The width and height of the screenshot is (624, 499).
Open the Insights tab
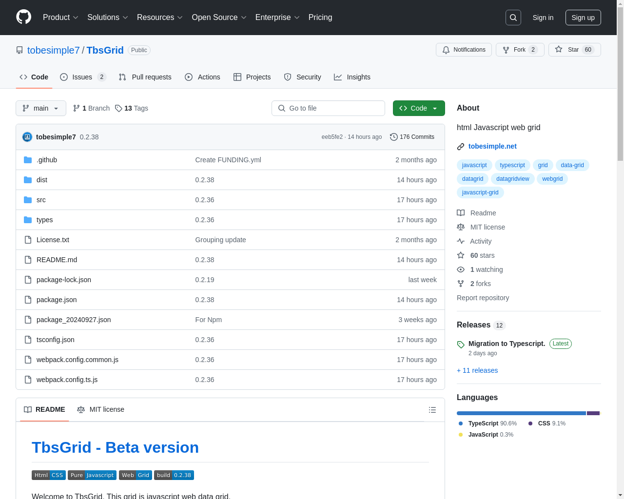(x=352, y=77)
